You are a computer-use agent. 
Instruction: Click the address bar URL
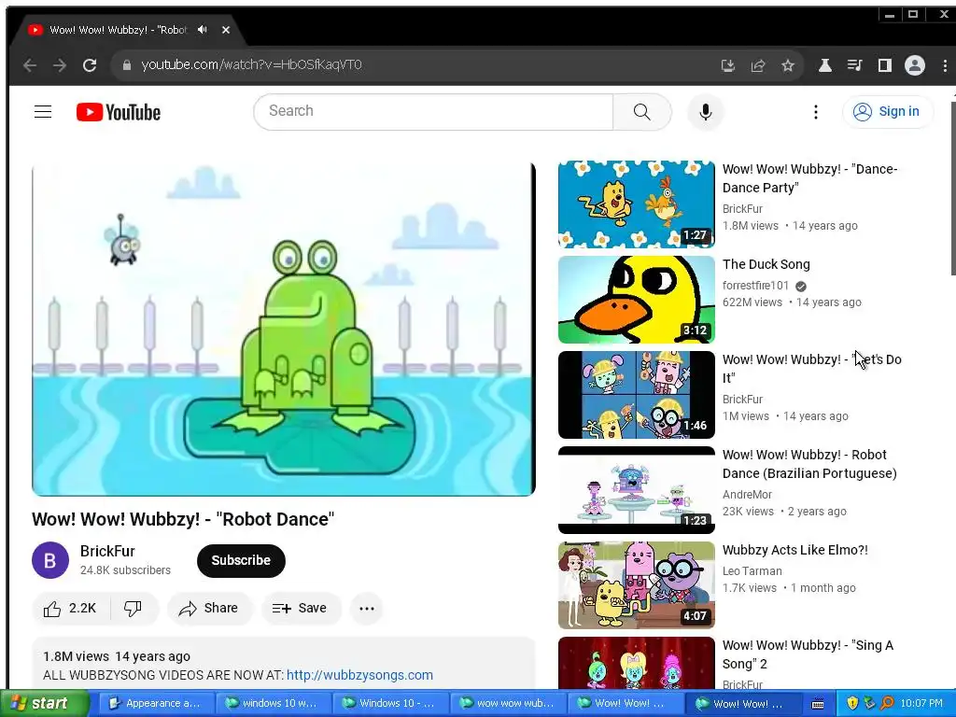tap(251, 64)
